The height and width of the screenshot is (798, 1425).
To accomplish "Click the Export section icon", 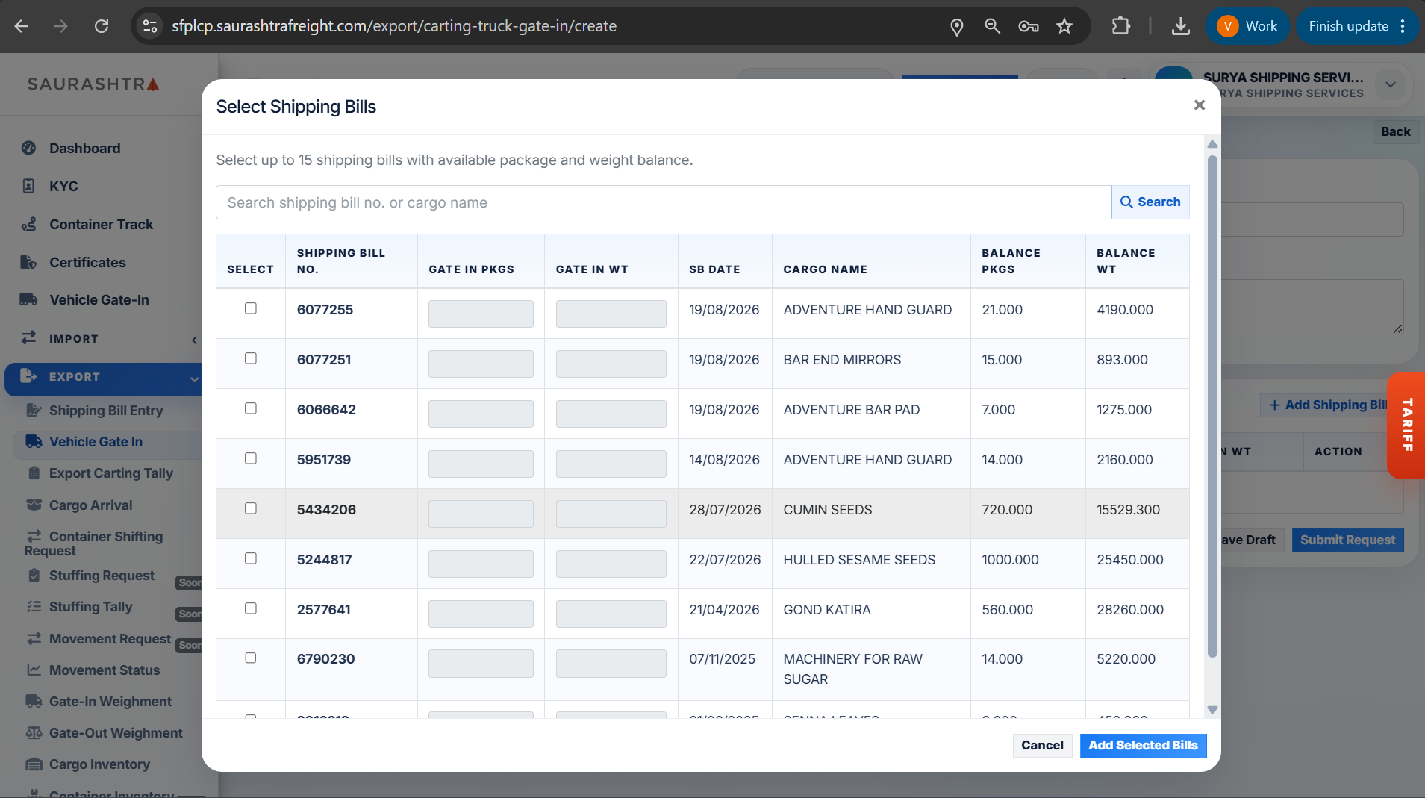I will point(28,375).
